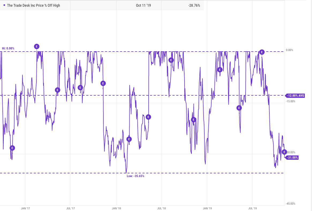Click the earnings marker next to the -31.00% label
Screen dimensions: 312x211
pyautogui.click(x=284, y=152)
